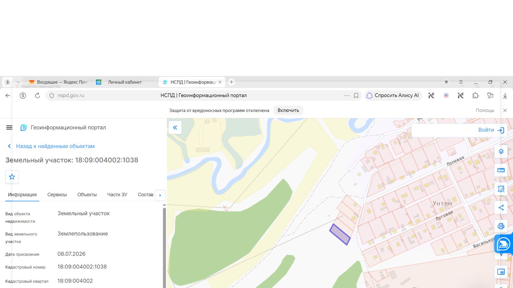
Task: Open the chat assistant bubble
Action: tap(503, 244)
